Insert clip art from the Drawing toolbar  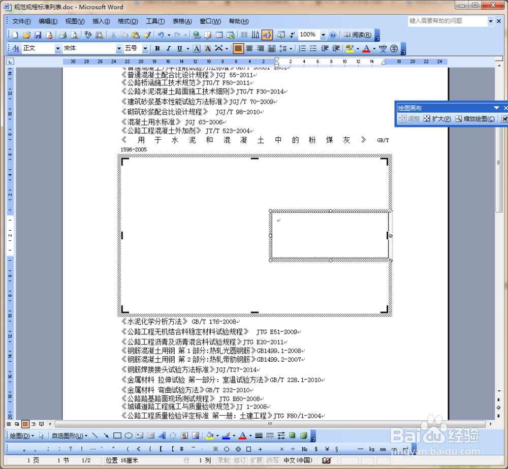[x=184, y=435]
